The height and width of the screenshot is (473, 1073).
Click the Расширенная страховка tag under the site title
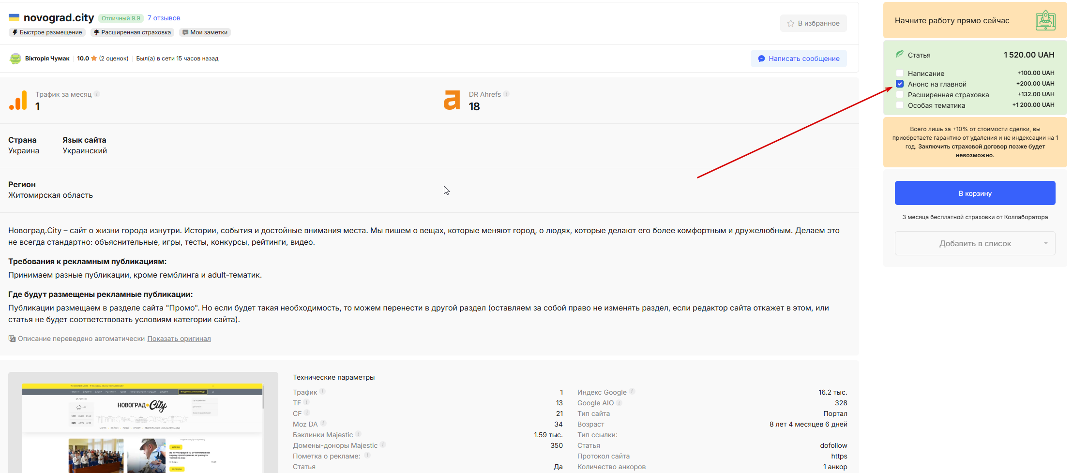[x=132, y=32]
